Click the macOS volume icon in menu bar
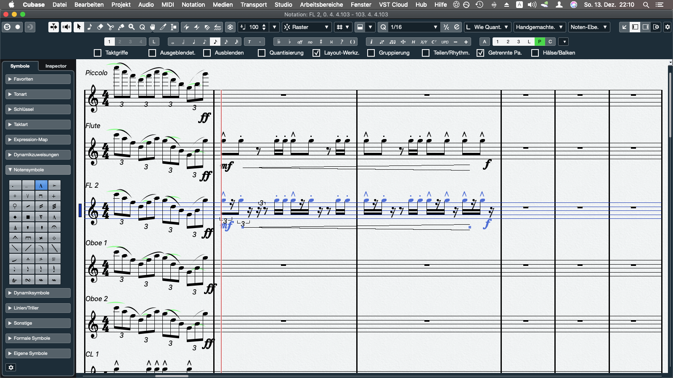Viewport: 673px width, 378px height. (x=532, y=5)
